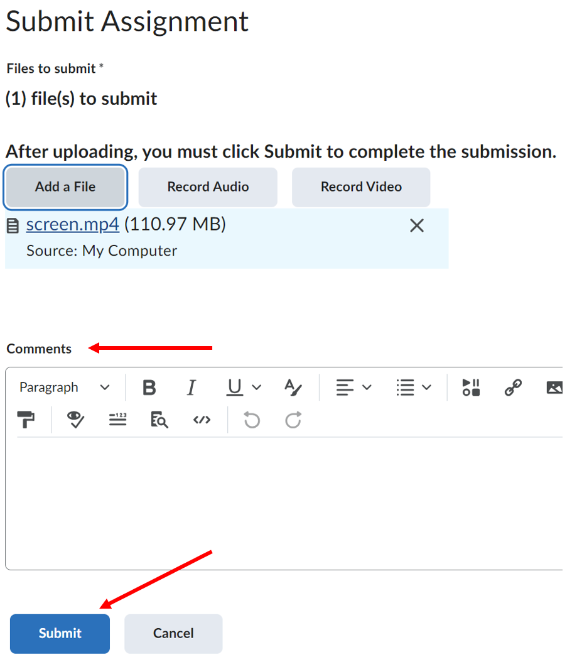Open the text color picker tool
This screenshot has height=657, width=577.
click(x=293, y=388)
